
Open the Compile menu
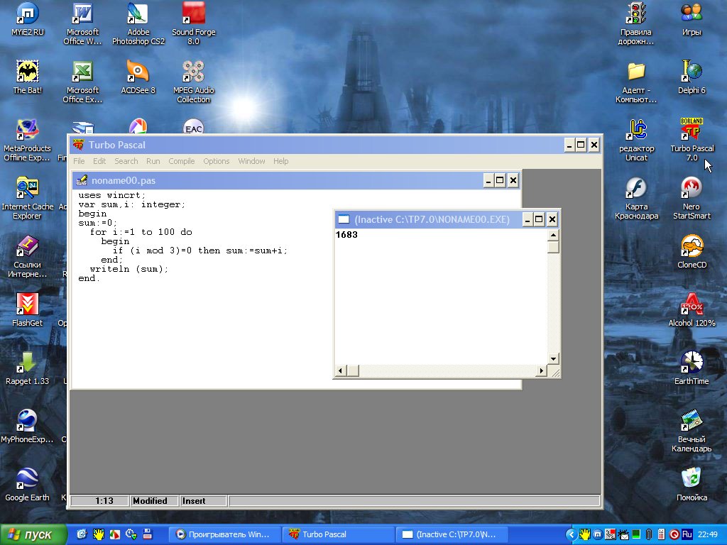click(x=181, y=161)
